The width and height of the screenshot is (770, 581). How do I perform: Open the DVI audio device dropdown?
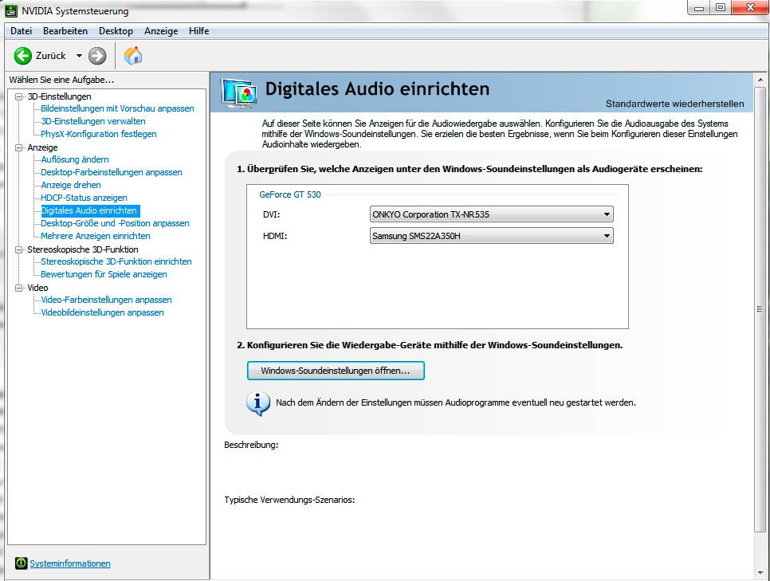click(x=491, y=214)
